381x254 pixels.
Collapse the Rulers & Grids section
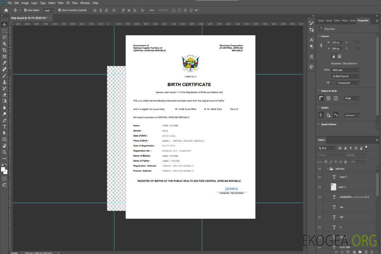coord(319,91)
